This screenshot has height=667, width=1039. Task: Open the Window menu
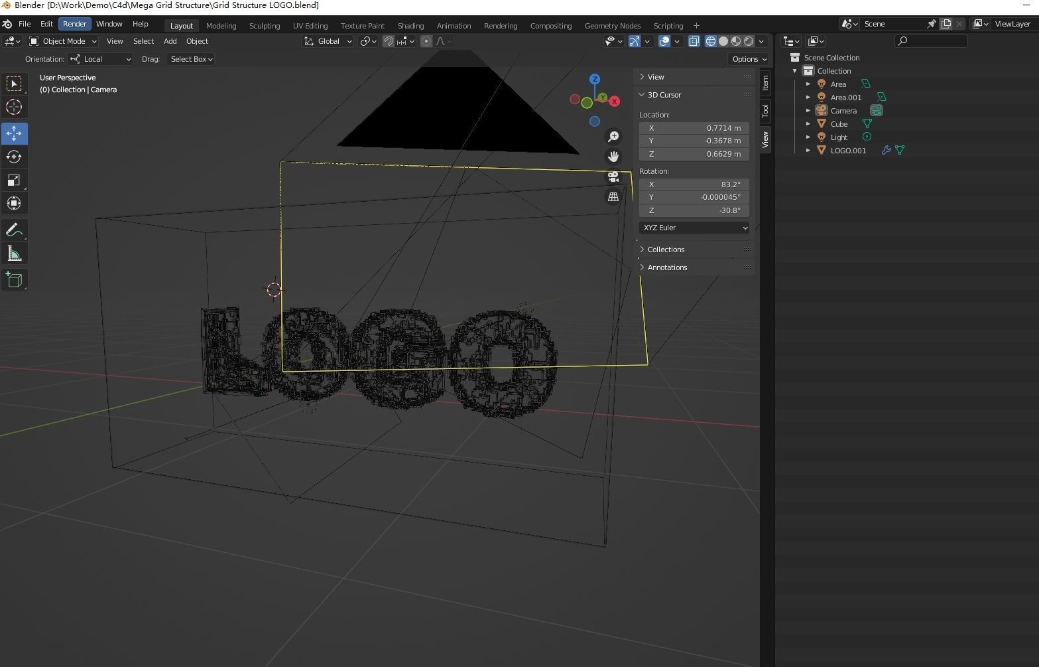pos(109,24)
